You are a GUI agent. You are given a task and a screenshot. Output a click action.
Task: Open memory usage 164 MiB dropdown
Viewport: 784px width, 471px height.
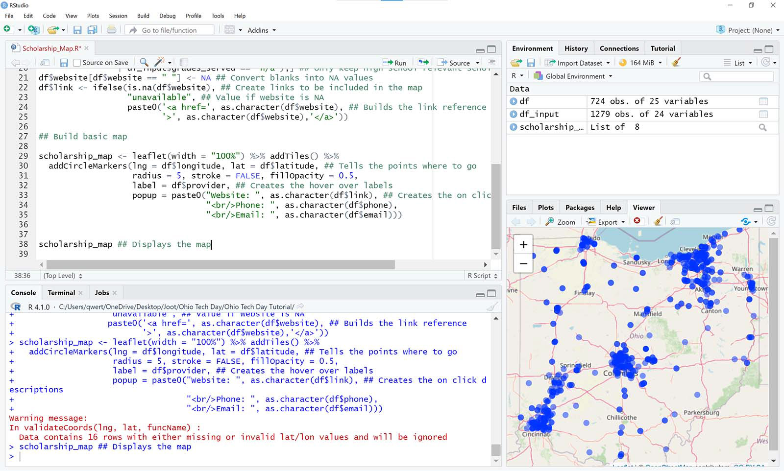tap(640, 63)
